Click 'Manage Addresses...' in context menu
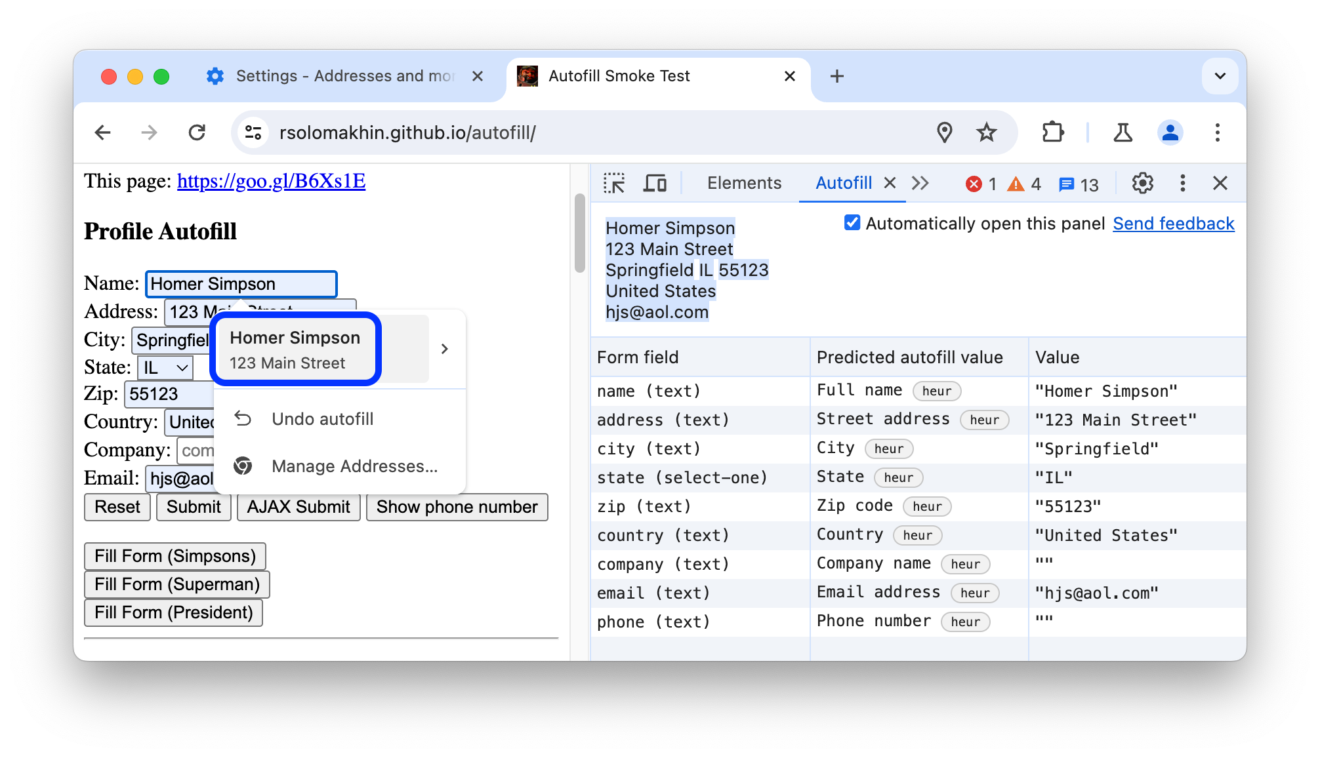Screen dimensions: 1320x758 354,465
